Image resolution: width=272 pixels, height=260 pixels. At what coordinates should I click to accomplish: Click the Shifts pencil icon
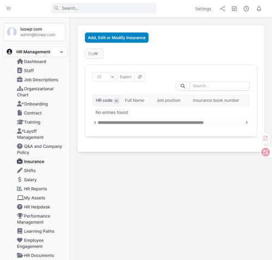[20, 170]
